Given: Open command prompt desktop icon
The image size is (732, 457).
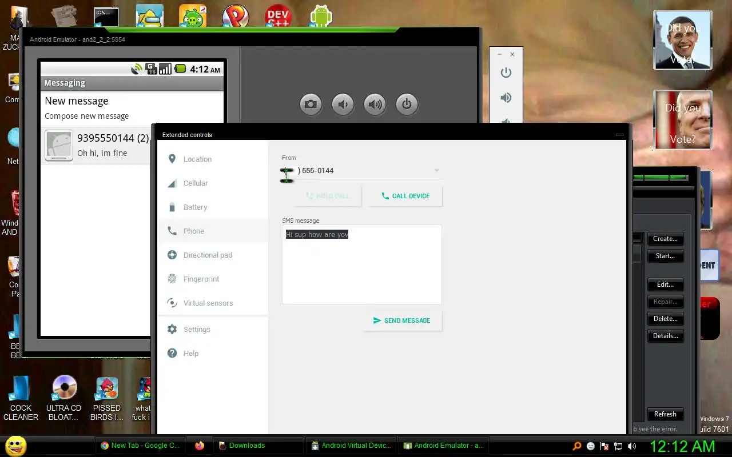Looking at the screenshot, I should tap(106, 16).
